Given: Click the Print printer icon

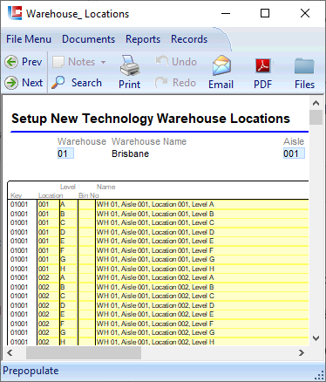Looking at the screenshot, I should pos(130,65).
